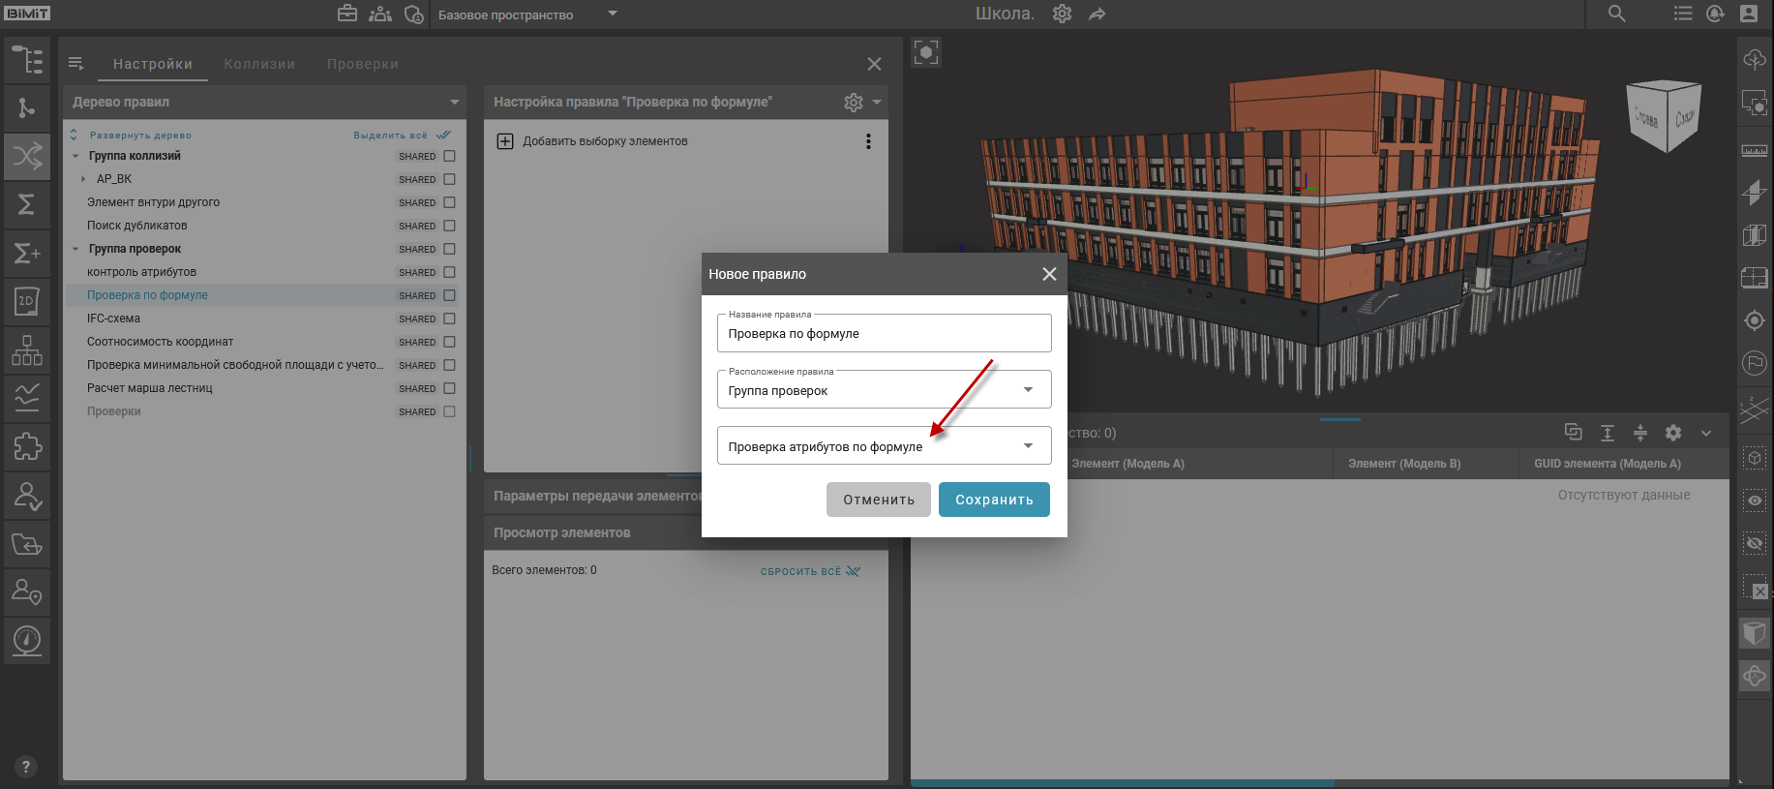Click the Отменить button
This screenshot has width=1774, height=789.
pos(878,500)
